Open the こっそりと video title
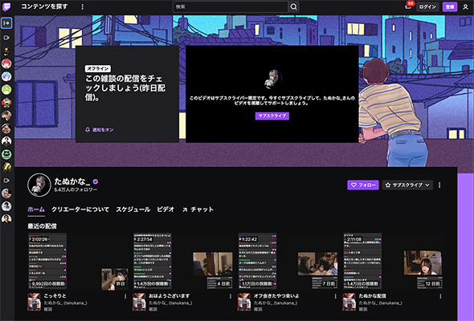This screenshot has width=474, height=321. tap(55, 296)
